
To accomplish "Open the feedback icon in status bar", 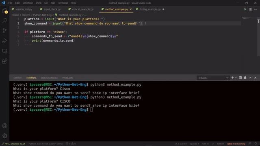I will pyautogui.click(x=250, y=144).
